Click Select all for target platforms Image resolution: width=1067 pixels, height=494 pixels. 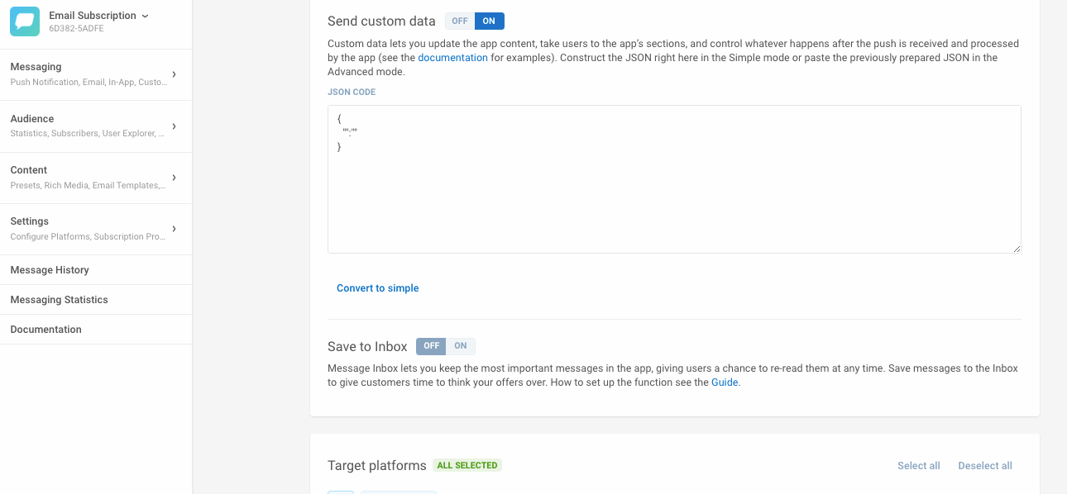[x=918, y=466]
